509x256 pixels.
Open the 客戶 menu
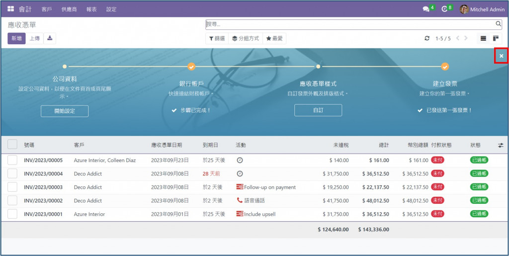pos(47,9)
